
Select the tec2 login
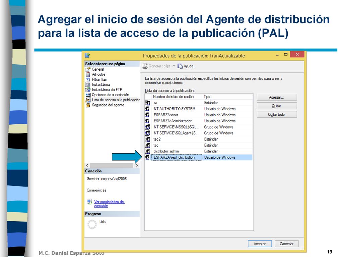(157, 139)
